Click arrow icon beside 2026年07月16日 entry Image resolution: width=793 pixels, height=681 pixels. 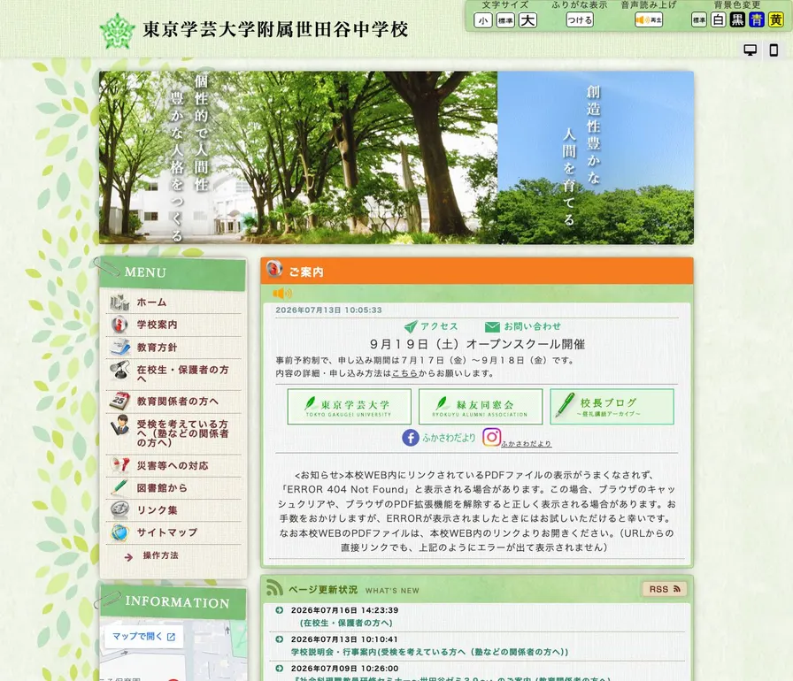click(279, 610)
